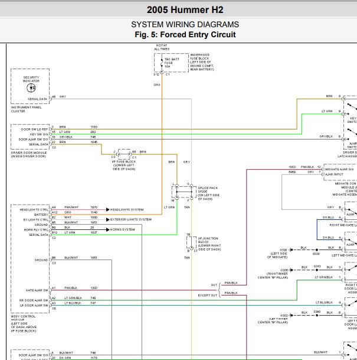Click the "LR DOOR AJAR SW" pin label
The width and height of the screenshot is (357, 360).
pyautogui.click(x=34, y=306)
